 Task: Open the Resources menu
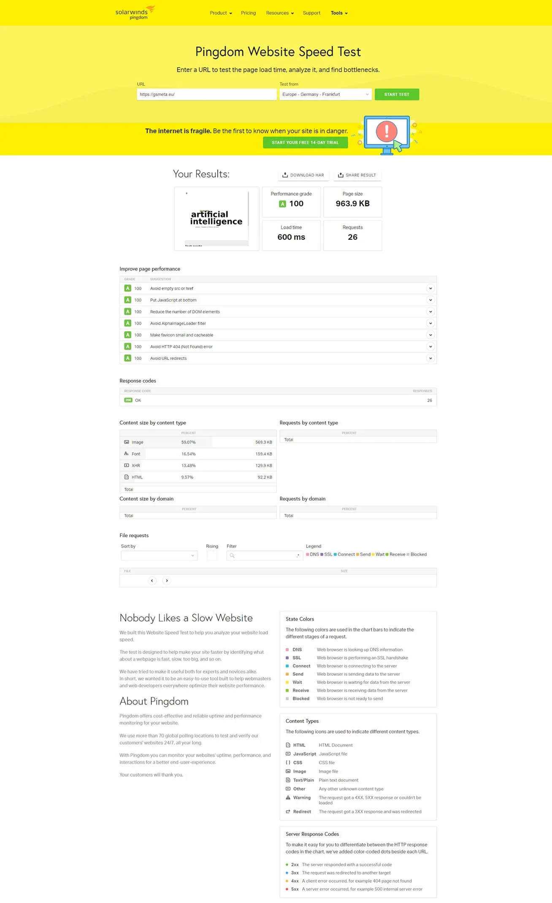tap(280, 13)
